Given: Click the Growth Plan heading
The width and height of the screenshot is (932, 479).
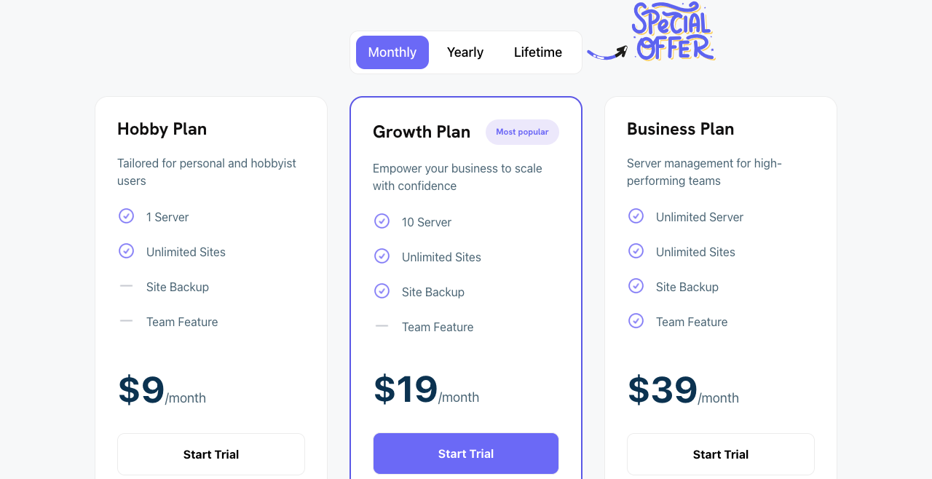Looking at the screenshot, I should click(x=422, y=132).
